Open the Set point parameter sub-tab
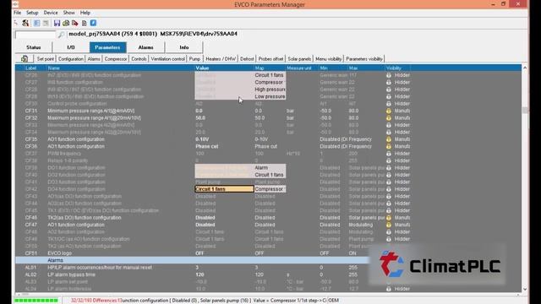Viewport: 541px width, 304px height. [45, 59]
